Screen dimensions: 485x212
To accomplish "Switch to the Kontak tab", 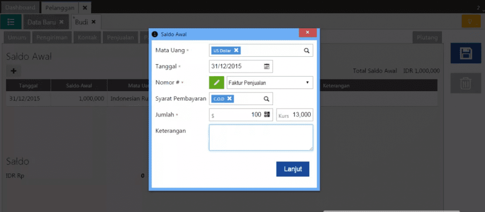I will (88, 38).
